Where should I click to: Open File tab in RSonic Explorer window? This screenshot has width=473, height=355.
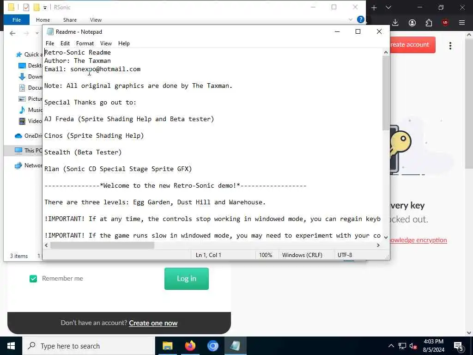coord(17,20)
